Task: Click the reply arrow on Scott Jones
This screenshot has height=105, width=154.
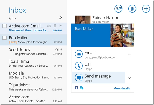Action: tap(57, 49)
